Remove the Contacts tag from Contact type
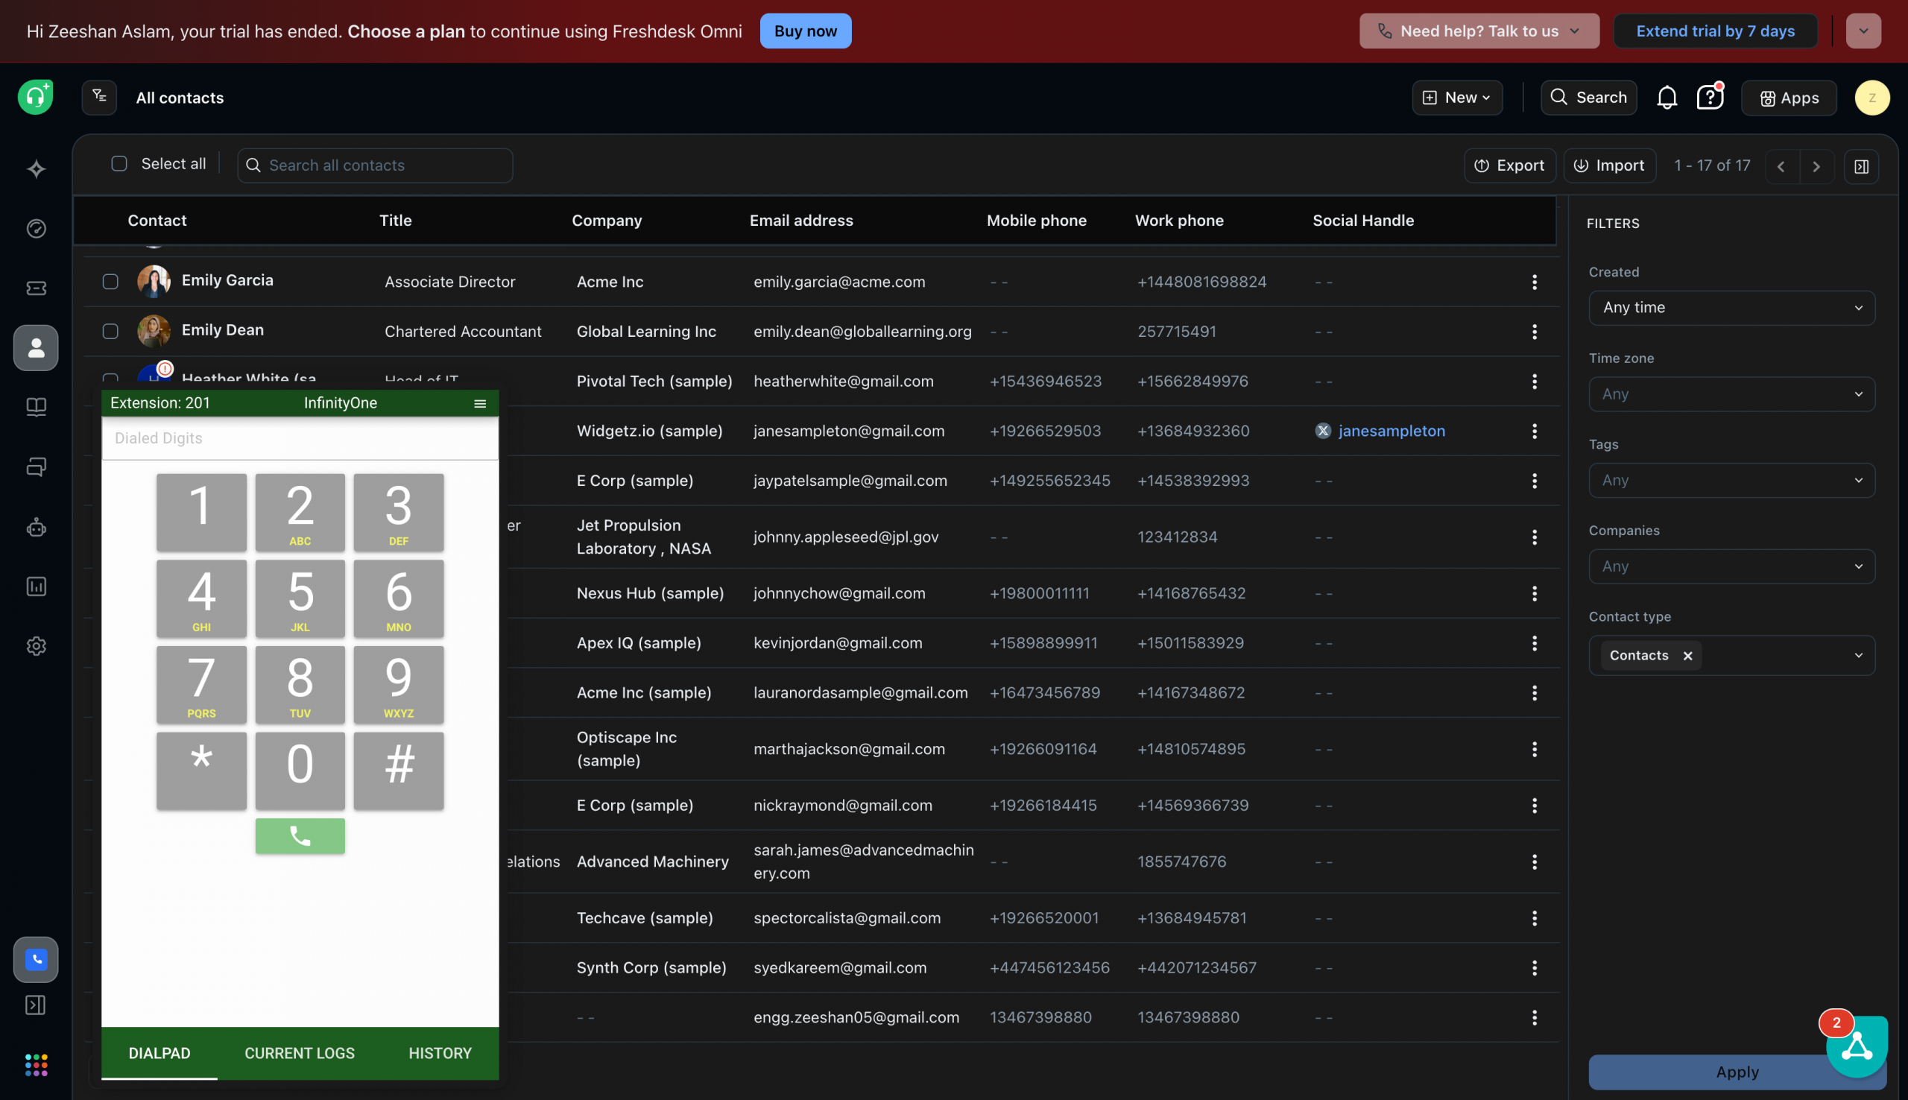This screenshot has width=1908, height=1100. [x=1687, y=656]
